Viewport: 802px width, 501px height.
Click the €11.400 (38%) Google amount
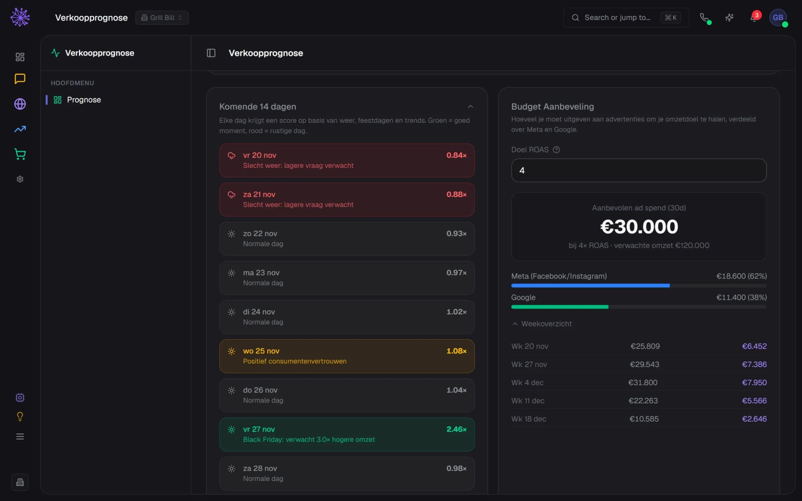point(741,297)
